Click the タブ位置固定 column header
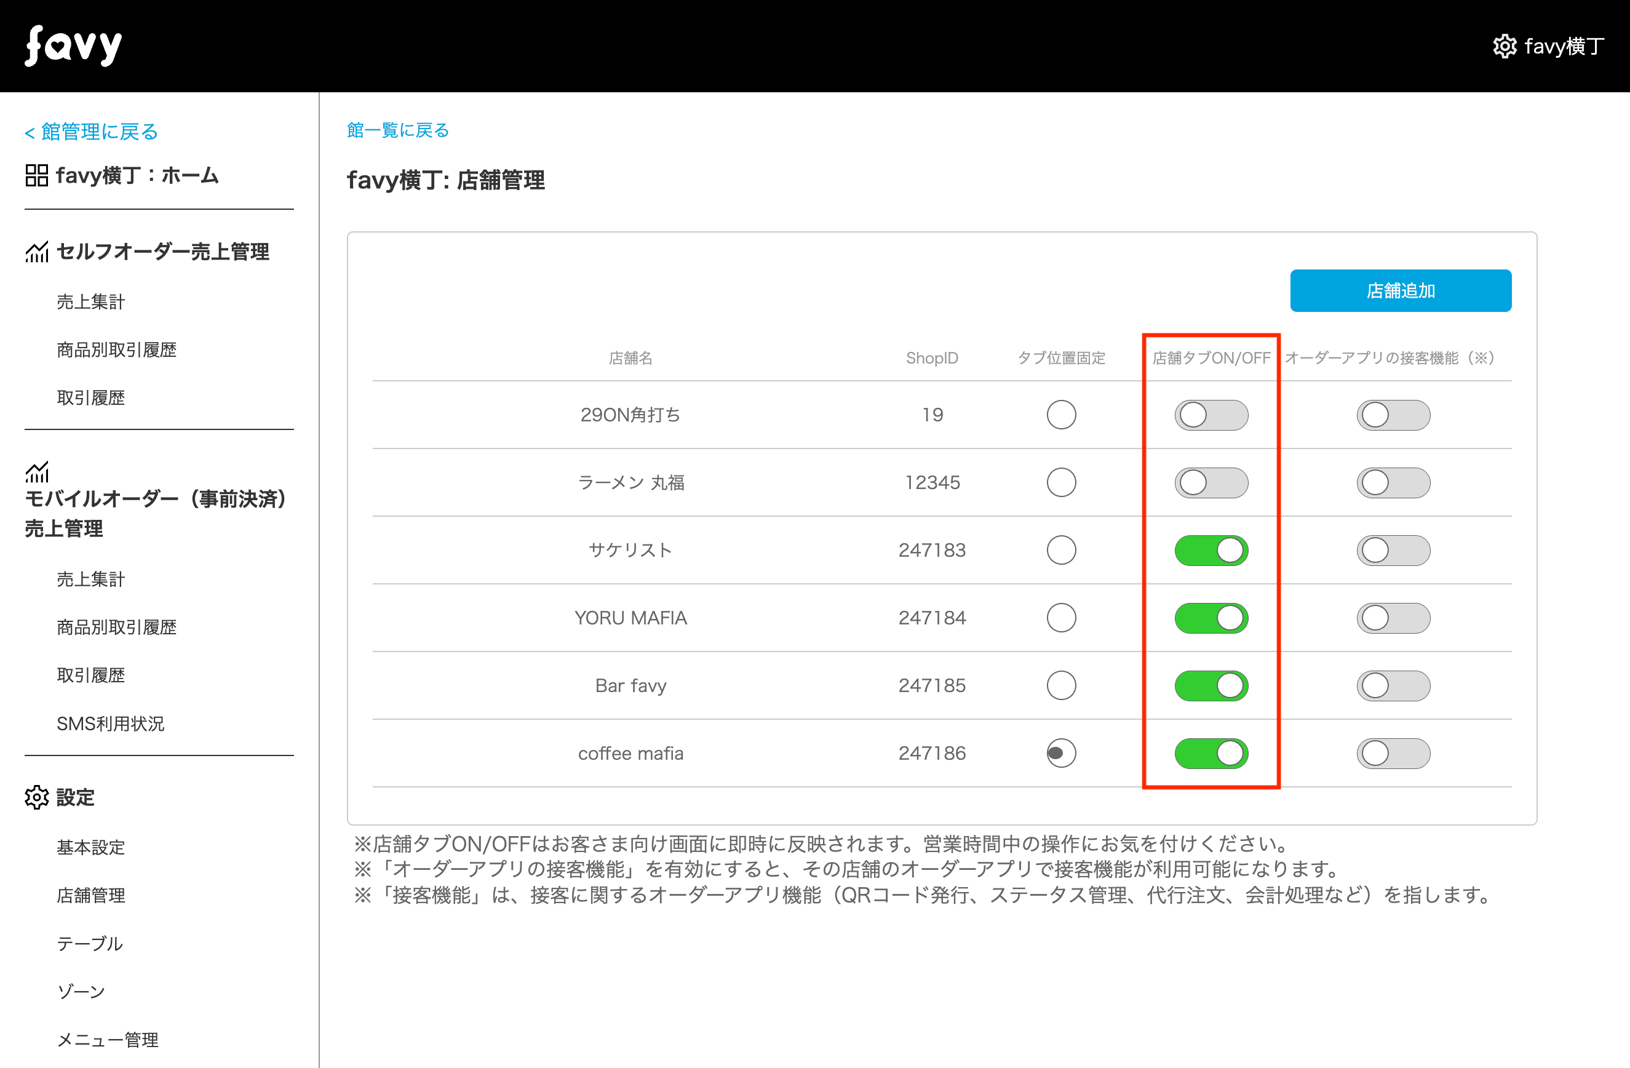 pos(1061,357)
